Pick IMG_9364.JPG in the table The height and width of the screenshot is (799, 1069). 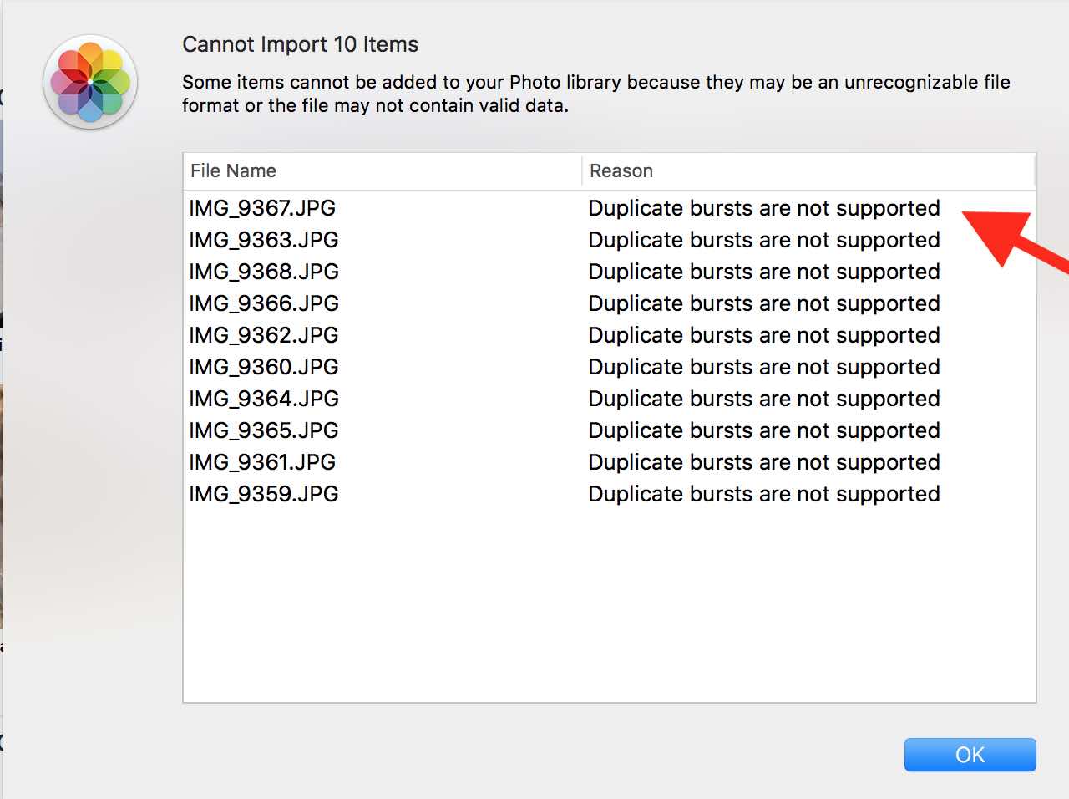263,399
